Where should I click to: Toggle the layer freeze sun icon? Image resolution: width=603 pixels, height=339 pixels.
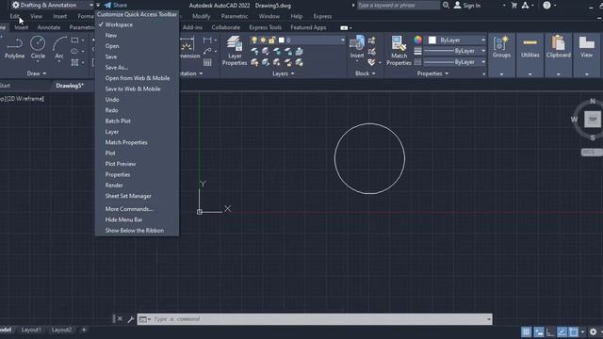coord(263,40)
